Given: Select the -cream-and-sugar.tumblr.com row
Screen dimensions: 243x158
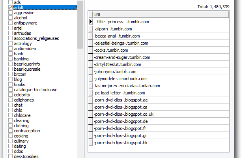Looking at the screenshot, I should pos(161,57).
